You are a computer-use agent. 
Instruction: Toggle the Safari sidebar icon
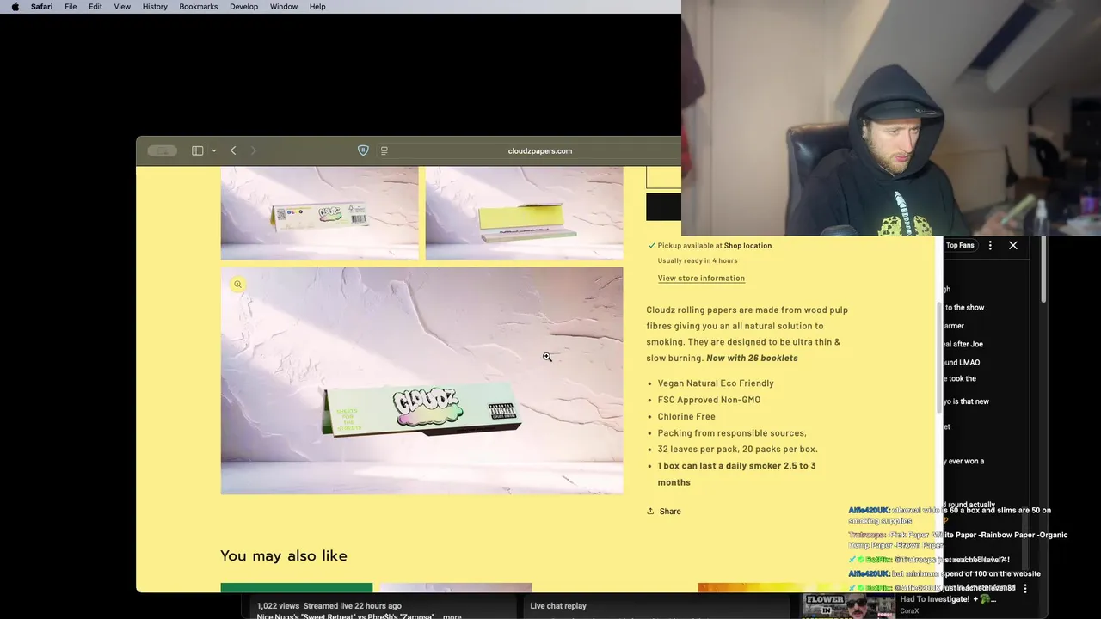click(x=197, y=150)
